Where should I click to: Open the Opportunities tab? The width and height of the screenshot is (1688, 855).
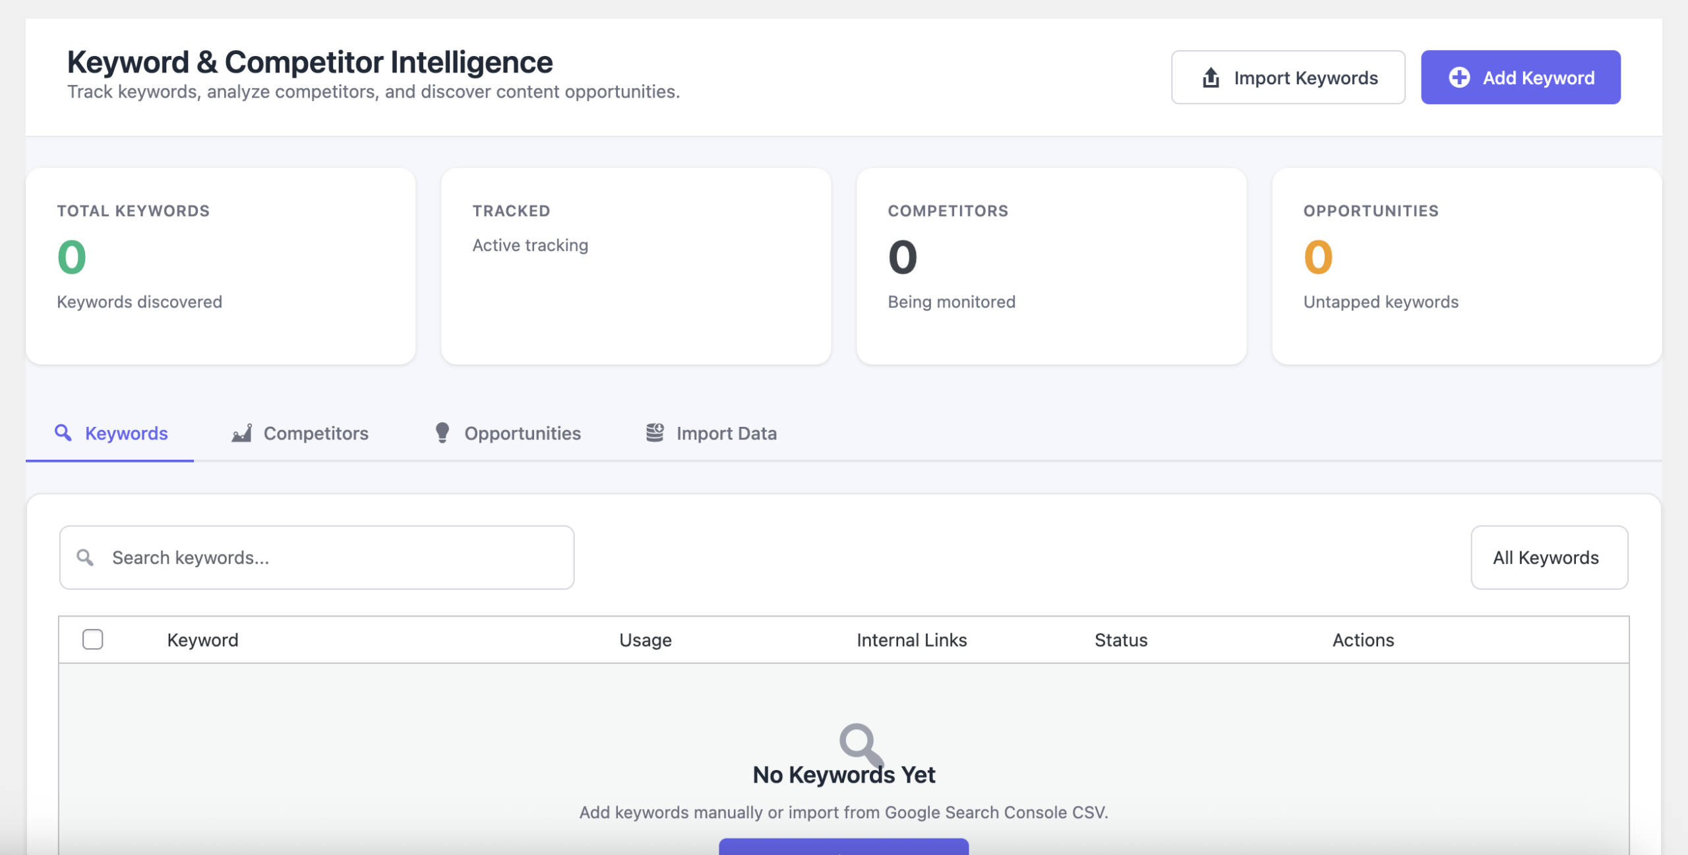522,433
